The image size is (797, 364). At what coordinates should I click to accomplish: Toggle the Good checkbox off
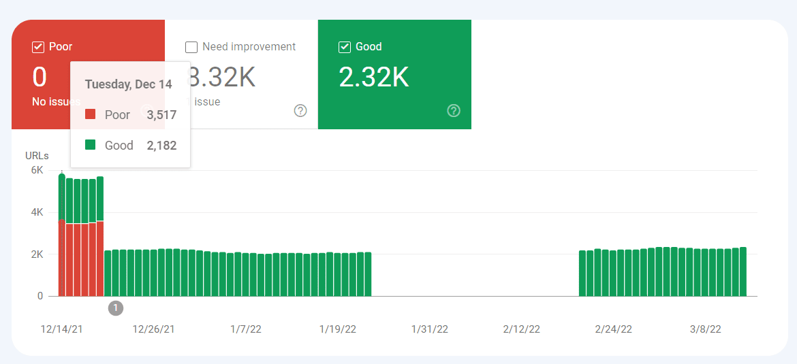345,47
